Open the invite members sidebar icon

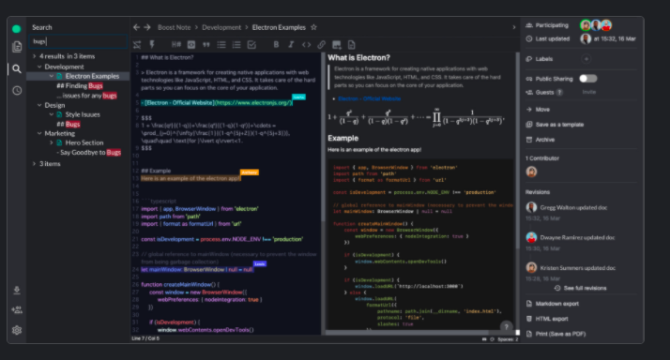click(x=17, y=310)
